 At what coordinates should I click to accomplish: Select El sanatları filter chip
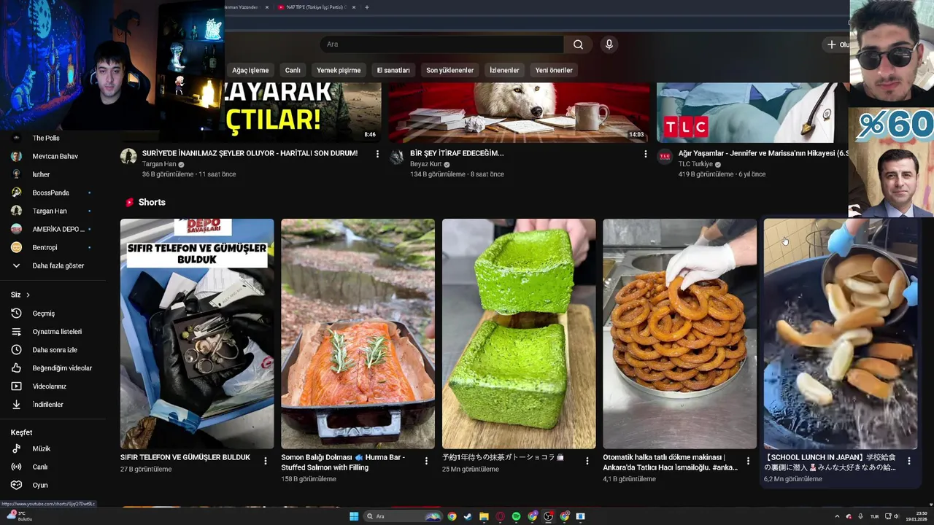[393, 70]
